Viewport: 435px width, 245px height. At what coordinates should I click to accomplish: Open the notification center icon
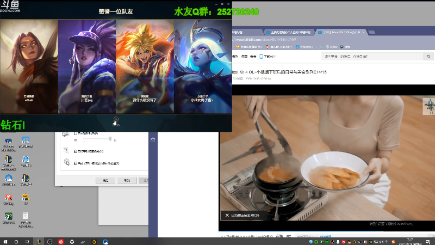pos(428,242)
